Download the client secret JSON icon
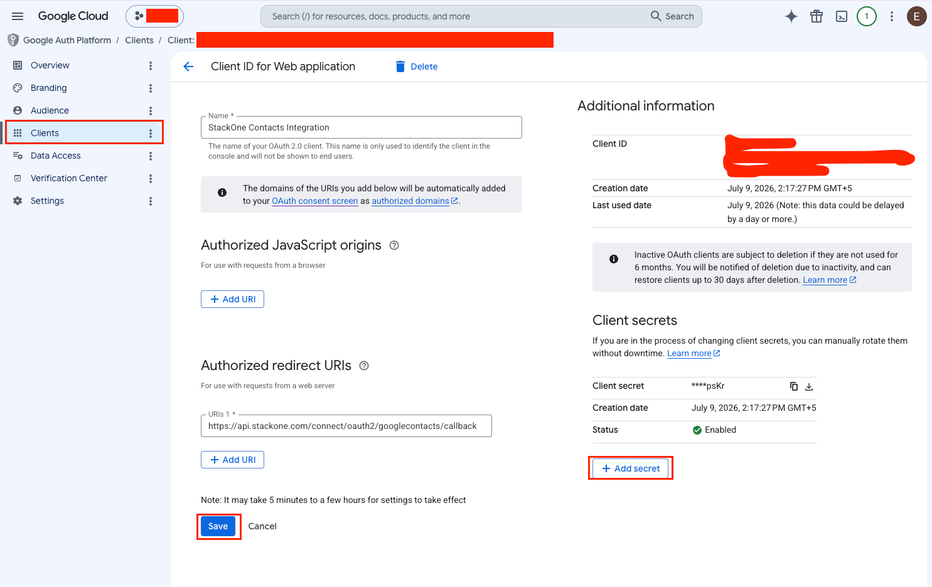Screen dimensions: 932x587 809,386
